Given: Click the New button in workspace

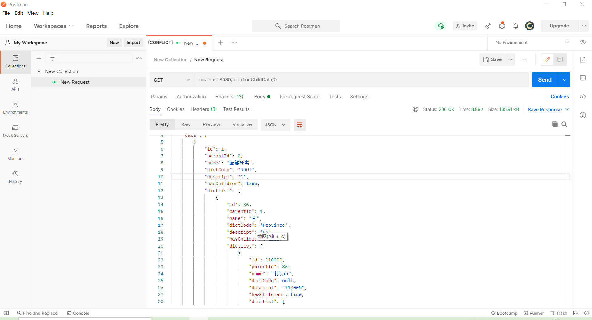Looking at the screenshot, I should (x=114, y=43).
